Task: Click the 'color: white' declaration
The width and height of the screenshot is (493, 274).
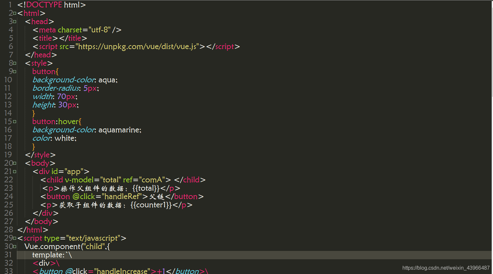Action: (54, 138)
